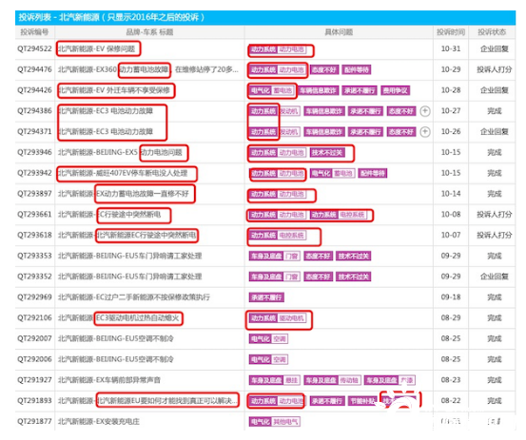Expand more tags in row QT294386

(425, 111)
